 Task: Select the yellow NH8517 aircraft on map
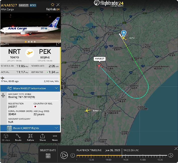[87, 110]
